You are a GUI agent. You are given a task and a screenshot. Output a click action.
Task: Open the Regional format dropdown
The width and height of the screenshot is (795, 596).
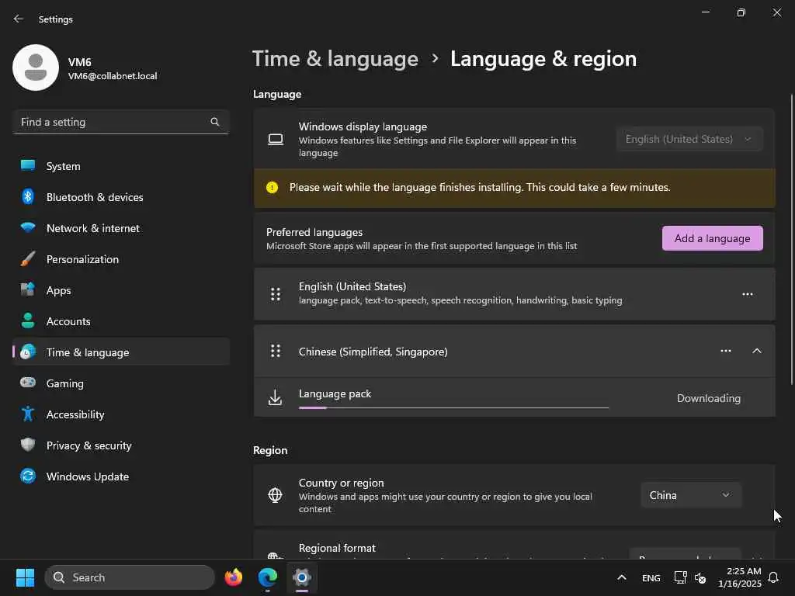pos(685,554)
